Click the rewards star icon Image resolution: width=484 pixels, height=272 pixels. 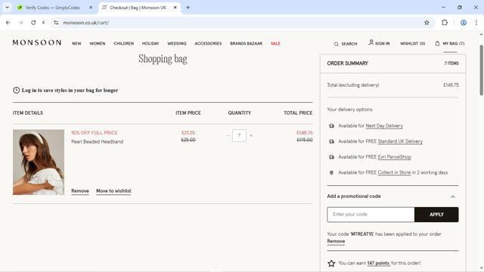tap(331, 263)
